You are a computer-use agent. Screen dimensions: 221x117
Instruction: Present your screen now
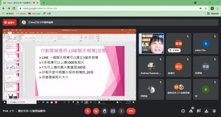[x=113, y=111]
